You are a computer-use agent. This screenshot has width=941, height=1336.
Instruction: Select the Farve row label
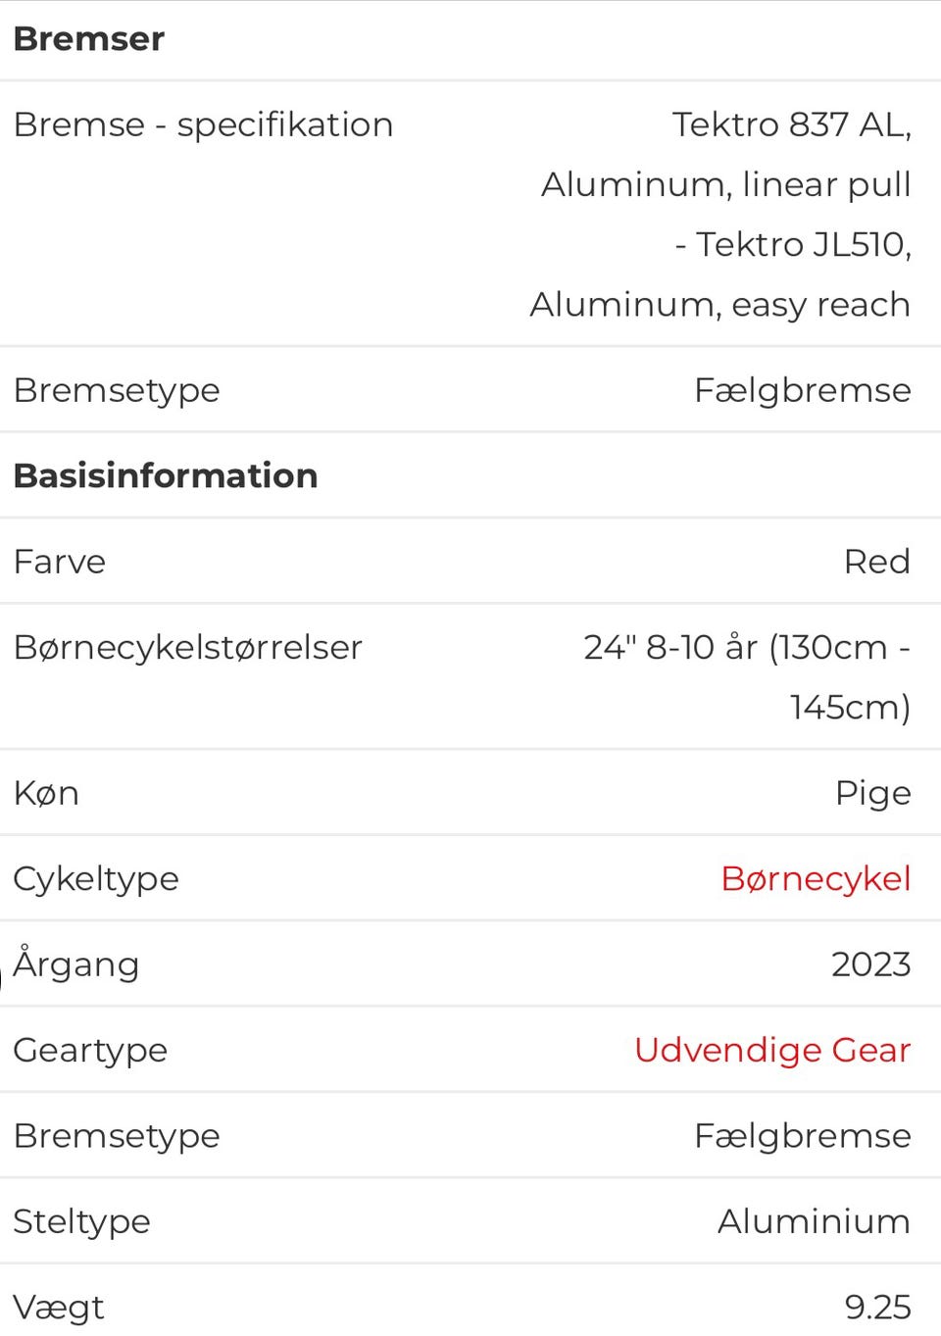click(60, 562)
